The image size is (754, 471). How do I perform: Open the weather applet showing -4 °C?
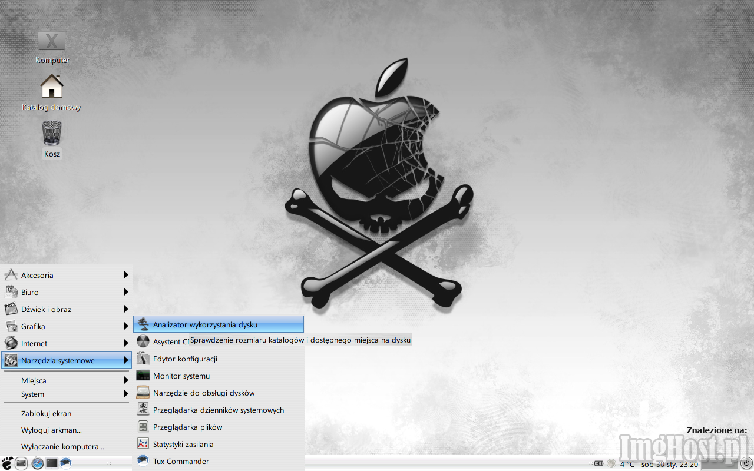click(620, 464)
